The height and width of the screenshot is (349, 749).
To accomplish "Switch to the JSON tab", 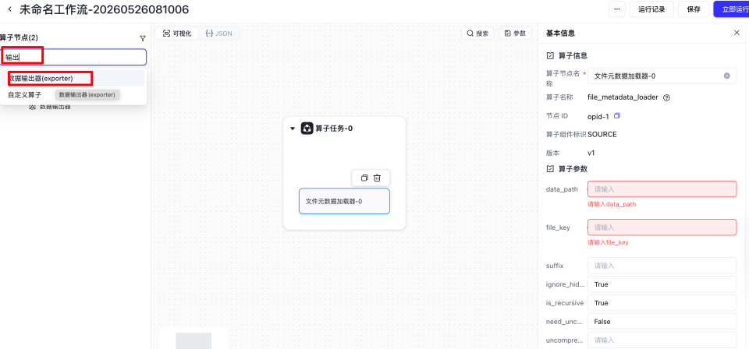I will pos(218,33).
